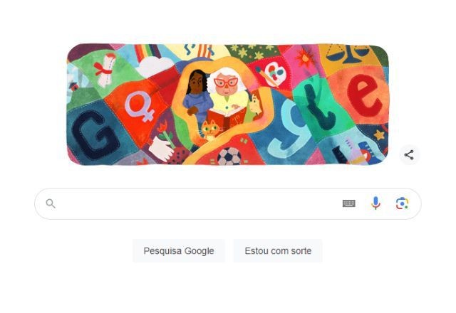This screenshot has height=313, width=456.
Task: Click the rolled diploma with red ribbon
Action: (x=105, y=70)
